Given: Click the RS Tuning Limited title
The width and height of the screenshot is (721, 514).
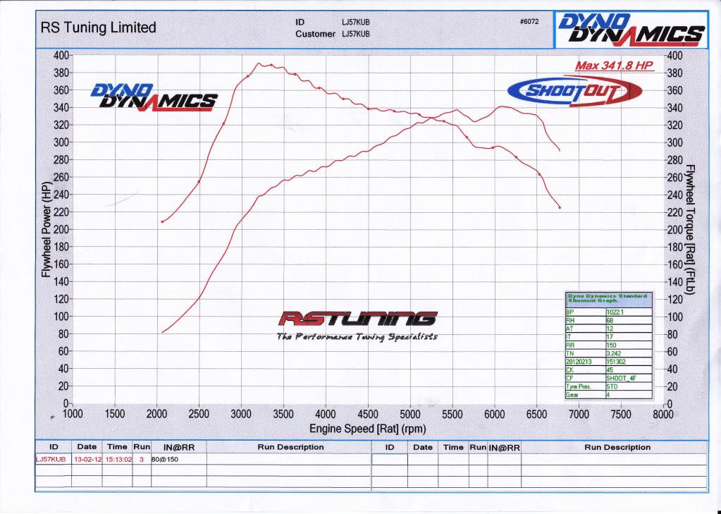Looking at the screenshot, I should tap(99, 28).
